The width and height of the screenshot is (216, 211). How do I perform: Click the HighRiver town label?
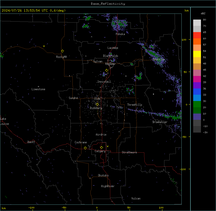(108, 186)
